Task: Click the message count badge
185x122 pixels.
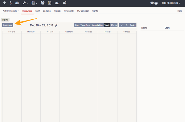Action: pos(156,3)
